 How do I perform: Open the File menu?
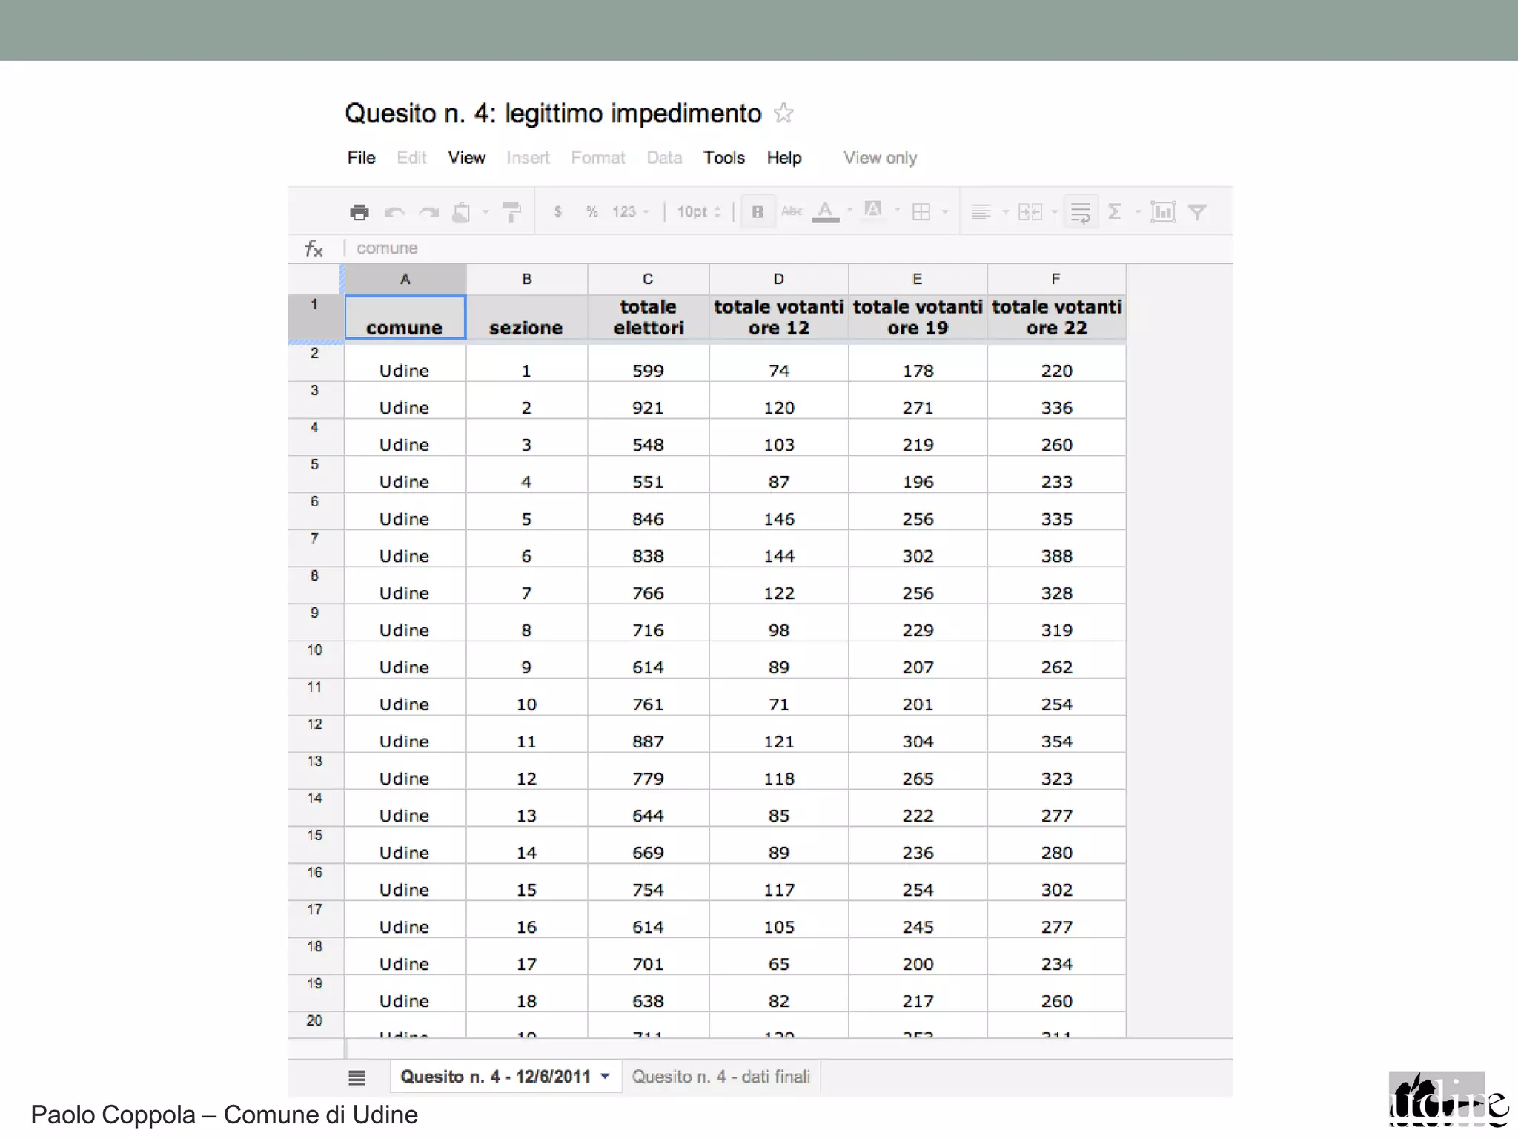click(x=361, y=158)
